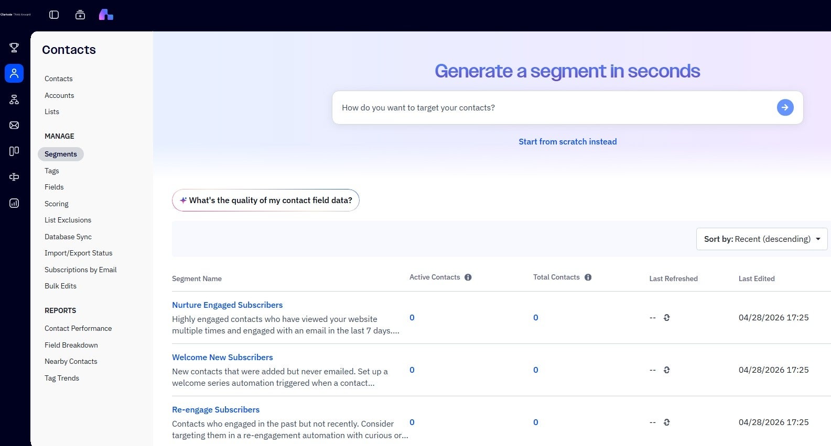Click the Active Contacts column header
This screenshot has width=831, height=446.
point(435,277)
